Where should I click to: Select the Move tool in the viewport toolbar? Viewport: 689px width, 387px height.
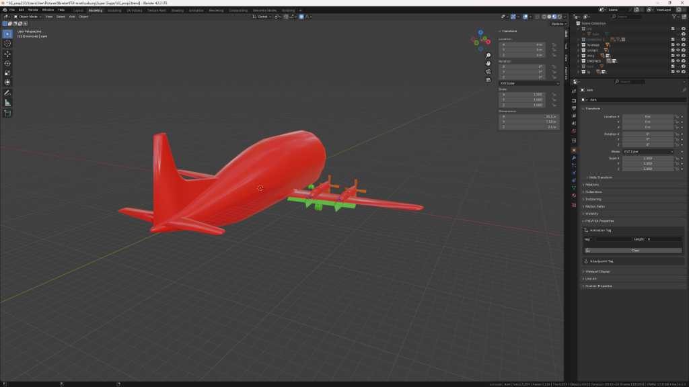(x=7, y=53)
